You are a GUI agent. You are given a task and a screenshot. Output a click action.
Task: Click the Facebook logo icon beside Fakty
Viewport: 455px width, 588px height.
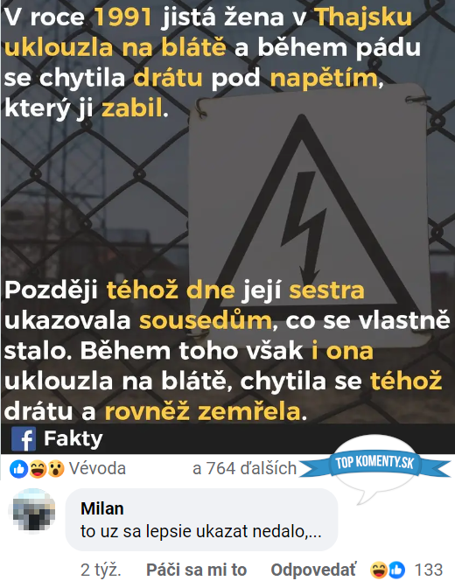point(24,438)
